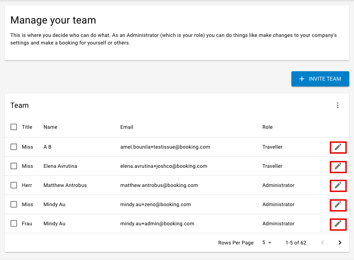Screen dimensions: 354x260
Task: Check the box for Miss A B
Action: (14, 147)
